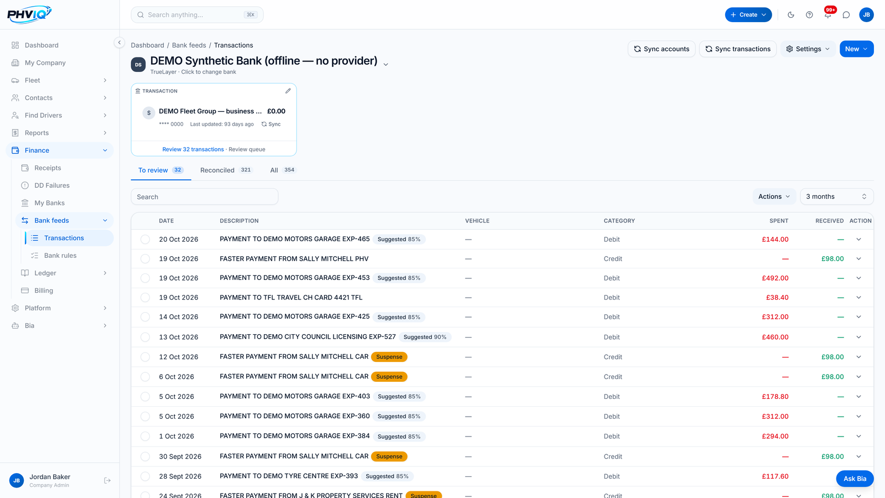Tick checkbox for DEMO TYRE CENTRE EXP-393
Screen dimensions: 885x498
tap(145, 476)
